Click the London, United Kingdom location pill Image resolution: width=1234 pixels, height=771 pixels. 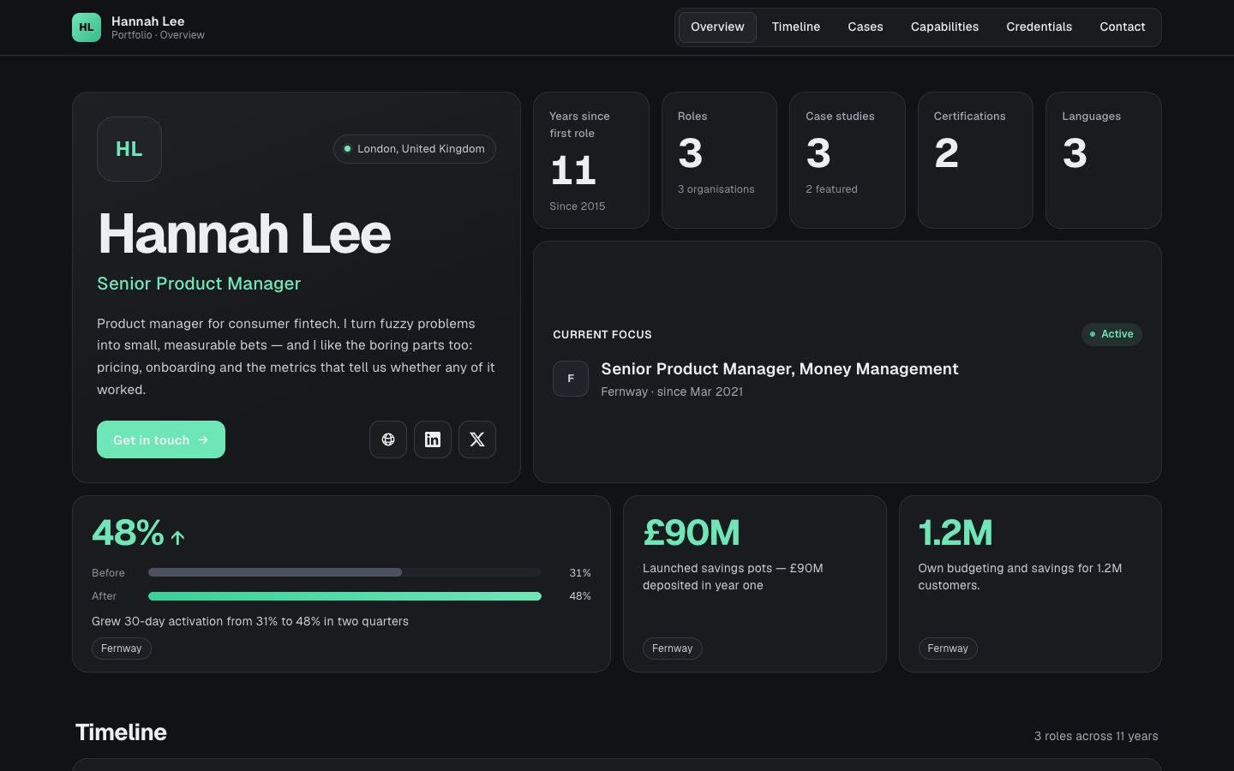coord(415,149)
